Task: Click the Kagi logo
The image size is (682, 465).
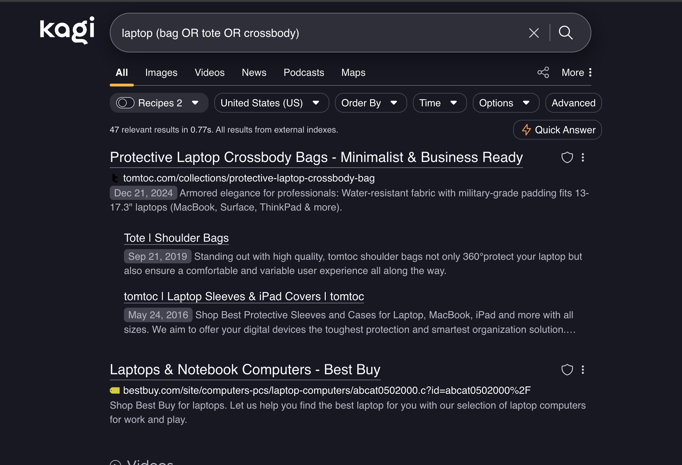Action: 67,30
